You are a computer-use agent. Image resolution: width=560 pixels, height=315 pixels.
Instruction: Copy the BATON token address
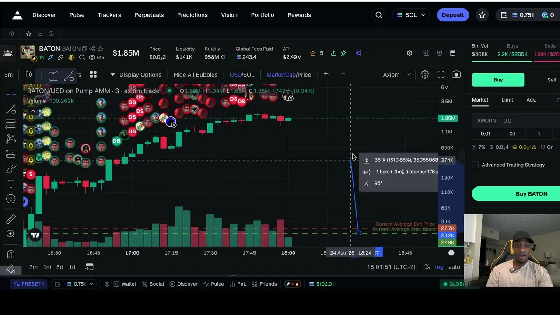point(84,49)
